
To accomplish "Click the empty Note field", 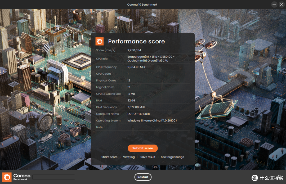I will [159, 127].
